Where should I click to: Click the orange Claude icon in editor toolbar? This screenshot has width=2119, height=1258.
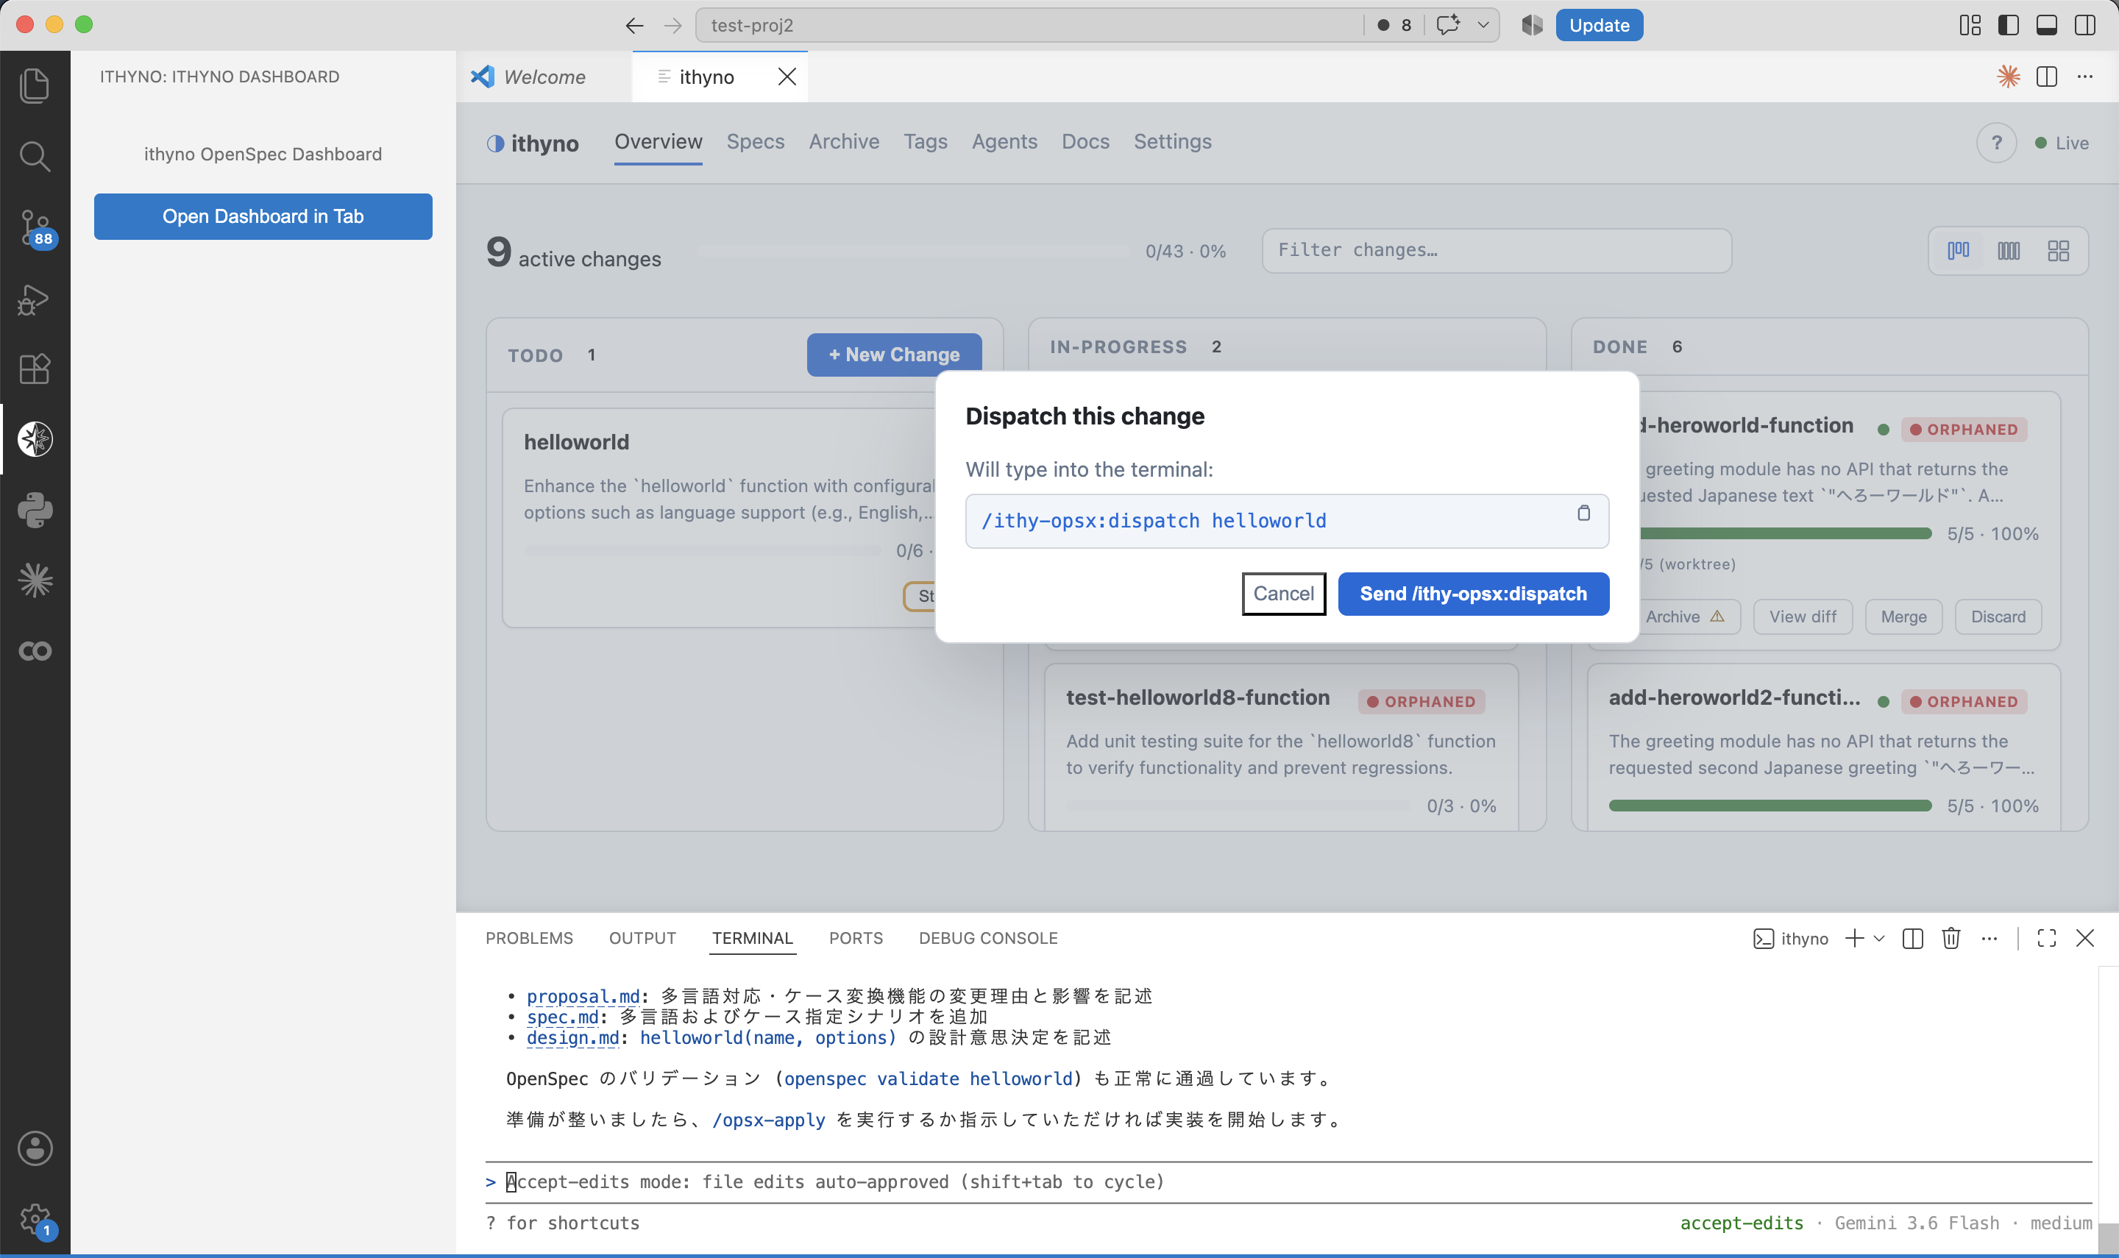click(x=2008, y=77)
